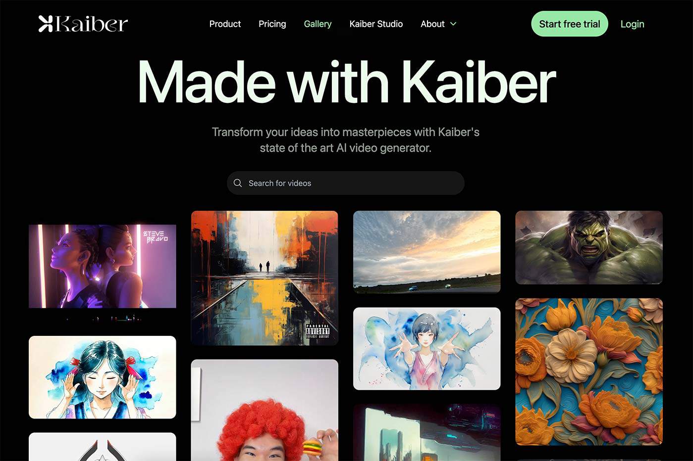Open the red afro wig video thumbnail

pyautogui.click(x=265, y=410)
